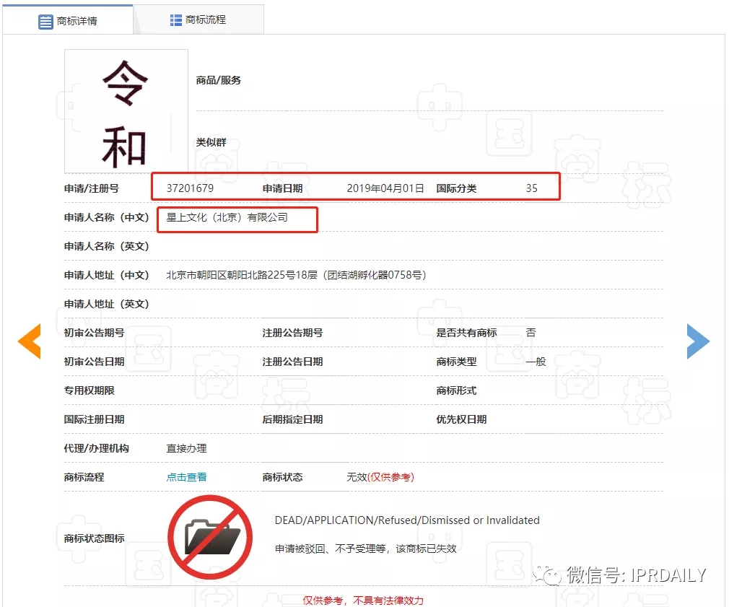729x607 pixels.
Task: Click the trademark status 无效(仅供参考)
Action: tap(380, 477)
